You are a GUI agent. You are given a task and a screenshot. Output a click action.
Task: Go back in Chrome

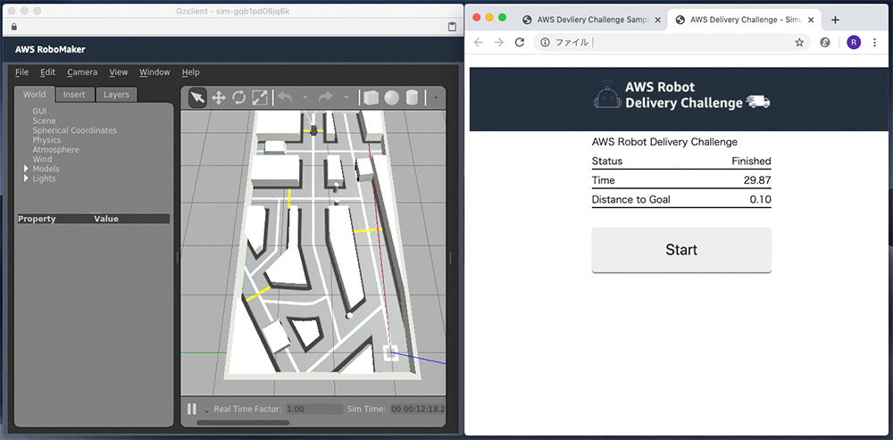[x=479, y=42]
